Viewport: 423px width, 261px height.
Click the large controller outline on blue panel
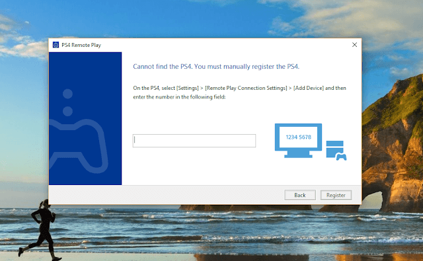[79, 145]
